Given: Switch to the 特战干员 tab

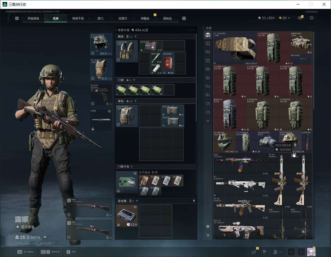Looking at the screenshot, I should 78,18.
